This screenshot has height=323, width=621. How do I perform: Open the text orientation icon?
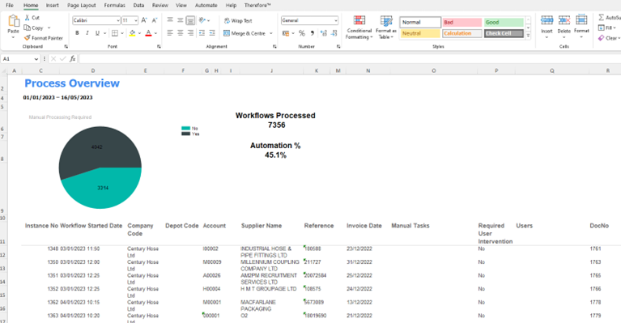point(202,20)
